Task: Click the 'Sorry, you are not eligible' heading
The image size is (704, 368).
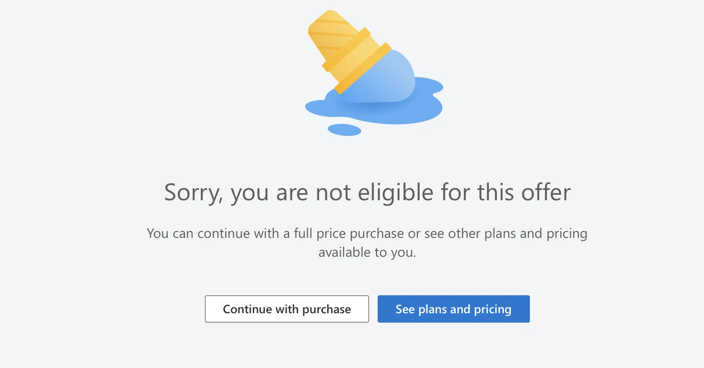Action: pos(367,192)
